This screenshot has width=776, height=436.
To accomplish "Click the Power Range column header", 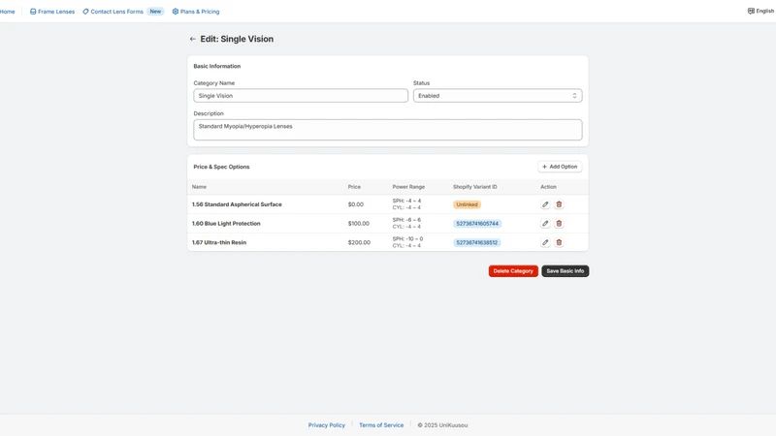I will click(x=408, y=187).
